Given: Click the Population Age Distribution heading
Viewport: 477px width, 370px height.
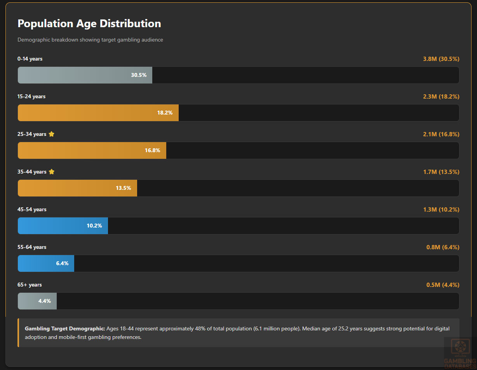Looking at the screenshot, I should click(89, 24).
